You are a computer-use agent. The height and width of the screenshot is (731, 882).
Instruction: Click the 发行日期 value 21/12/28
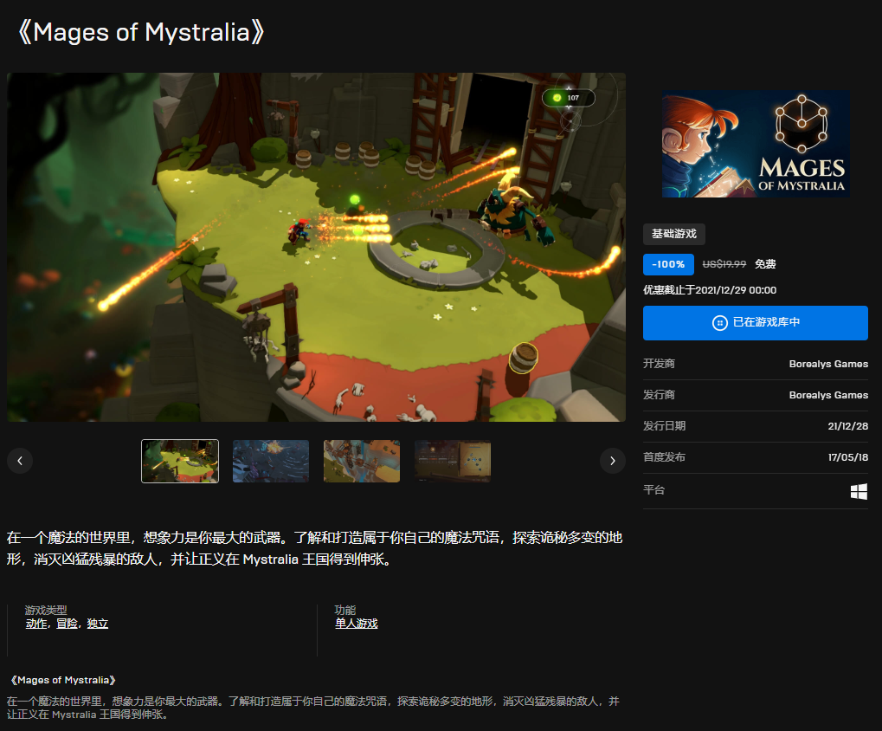[x=847, y=426]
